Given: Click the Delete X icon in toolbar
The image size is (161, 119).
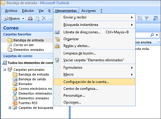Looking at the screenshot, I should (44, 18).
